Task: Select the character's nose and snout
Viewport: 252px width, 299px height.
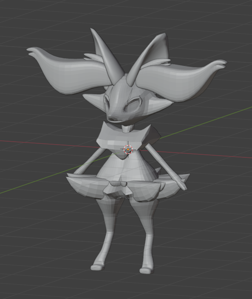Action: coord(112,117)
